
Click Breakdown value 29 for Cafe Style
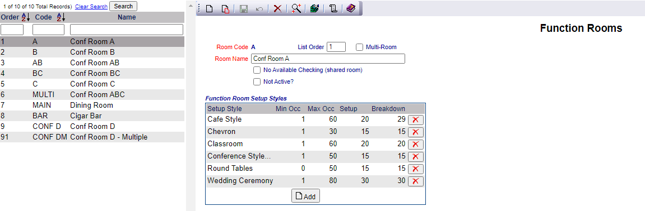pyautogui.click(x=401, y=119)
